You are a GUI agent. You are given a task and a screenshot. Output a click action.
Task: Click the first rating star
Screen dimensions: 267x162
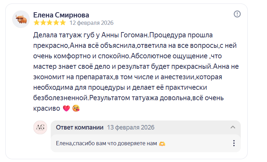click(36, 23)
